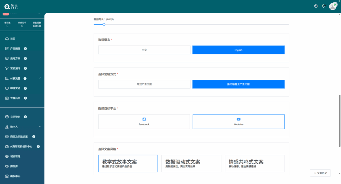Click the info icon beside 日历设定
The image size is (341, 184).
coord(26,117)
